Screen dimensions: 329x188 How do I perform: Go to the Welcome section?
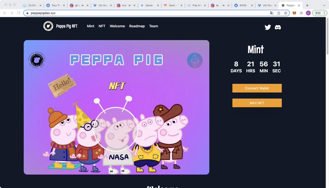point(117,26)
